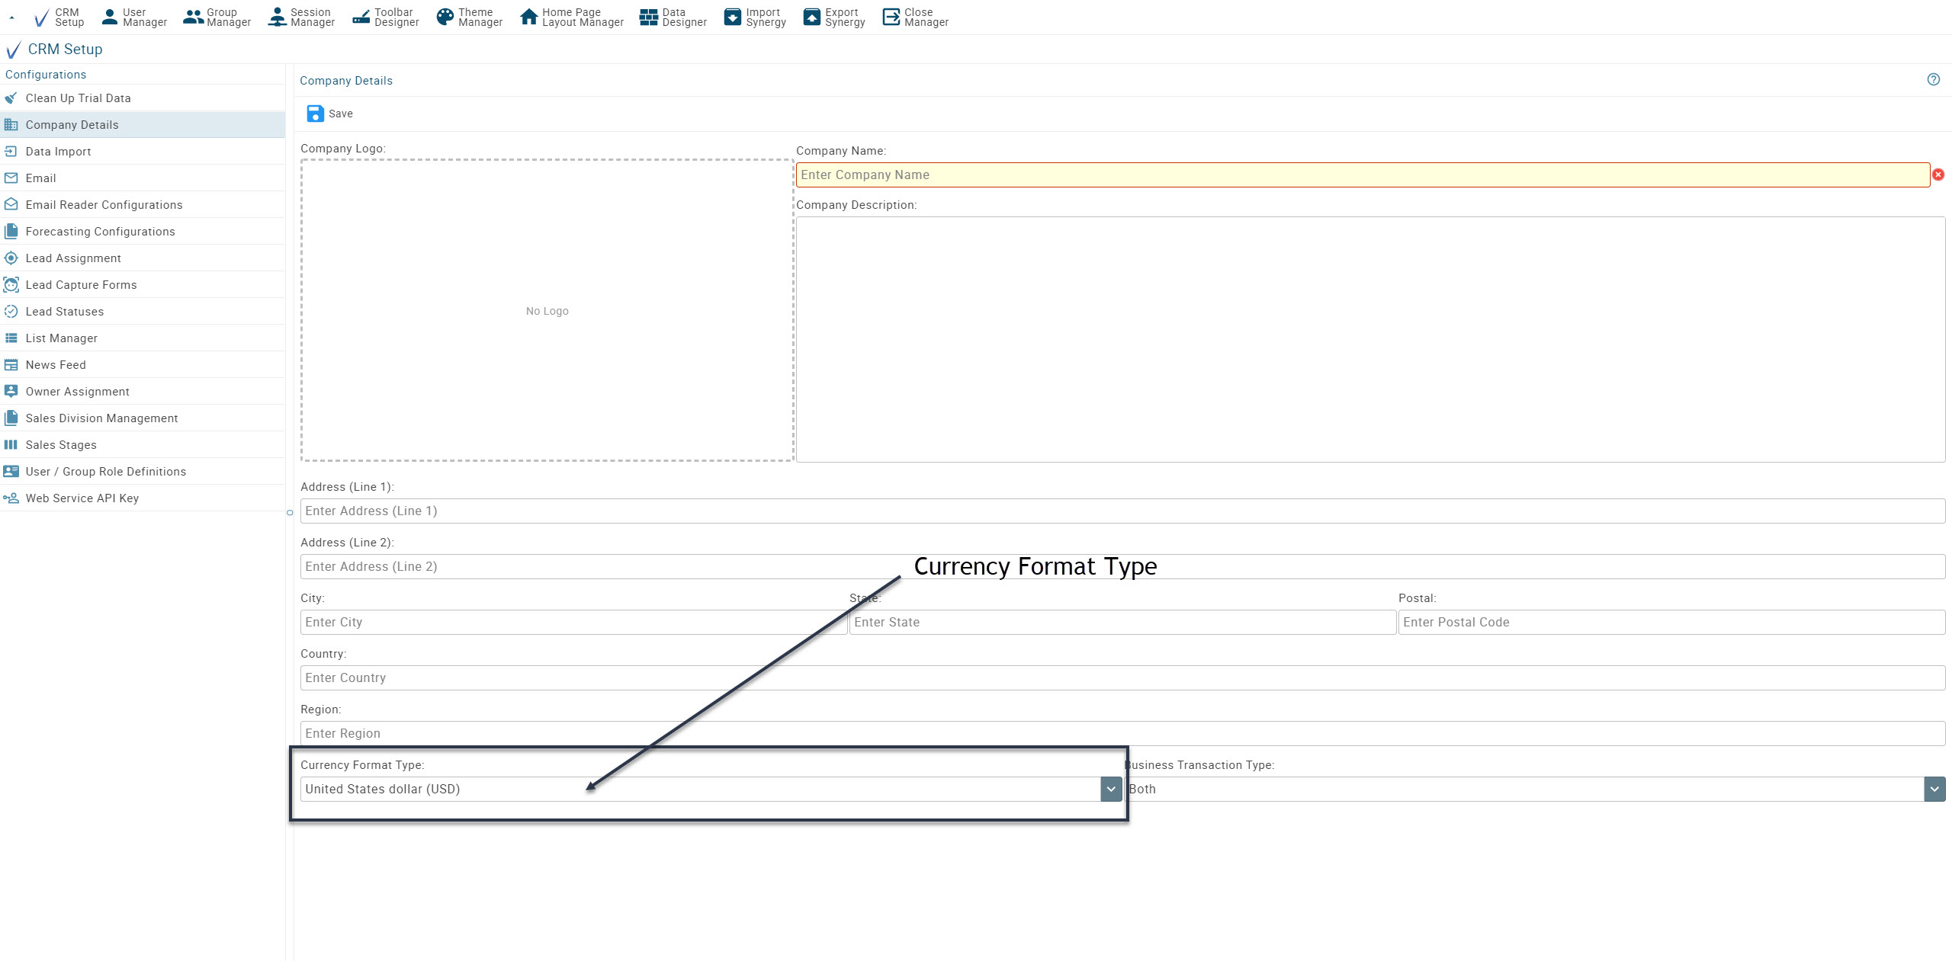Click Clean Up Trial Data broom icon
Screen dimensions: 1952x961
11,98
